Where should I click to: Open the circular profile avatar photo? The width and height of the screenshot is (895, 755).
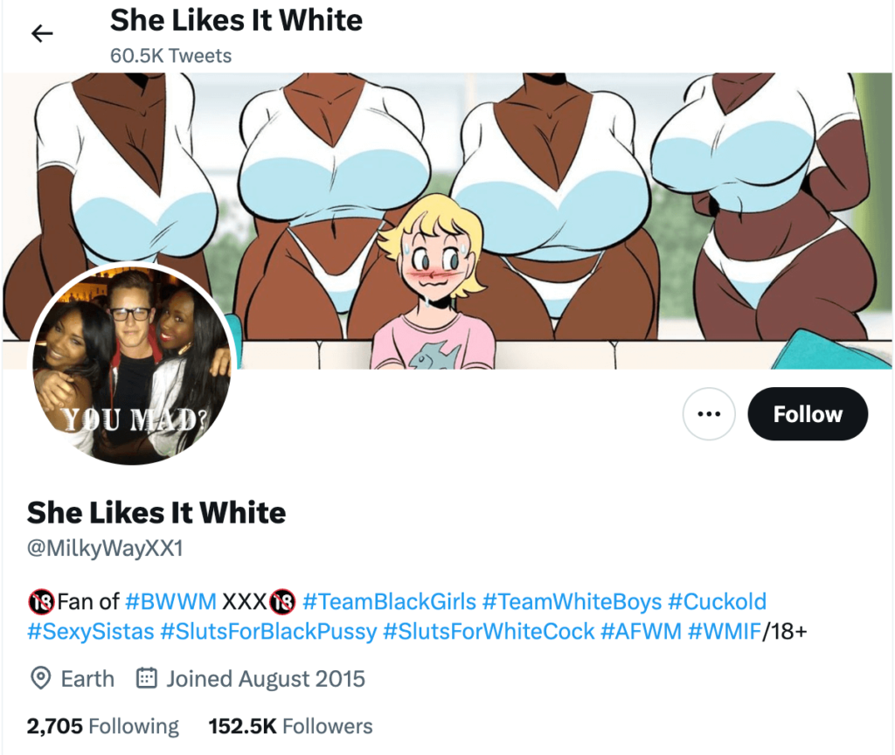tap(132, 364)
